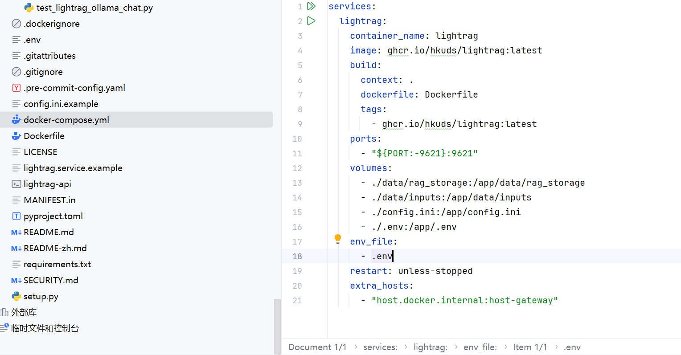Click the Markdown icon beside README.md
681x355 pixels.
16,232
